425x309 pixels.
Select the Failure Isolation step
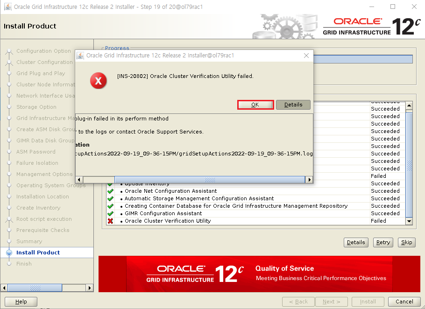[37, 163]
